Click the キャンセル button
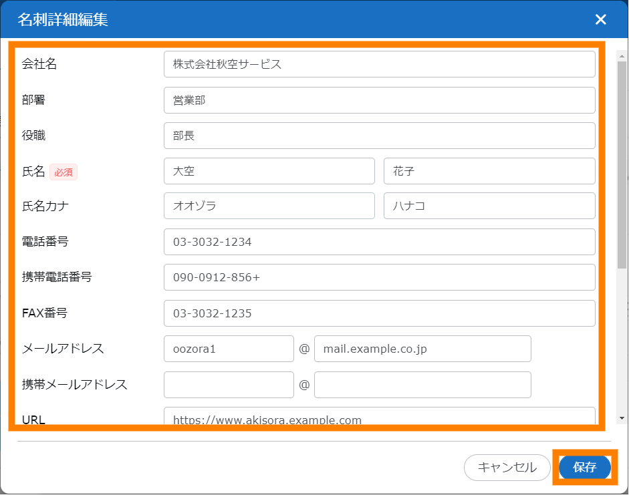 pos(507,468)
